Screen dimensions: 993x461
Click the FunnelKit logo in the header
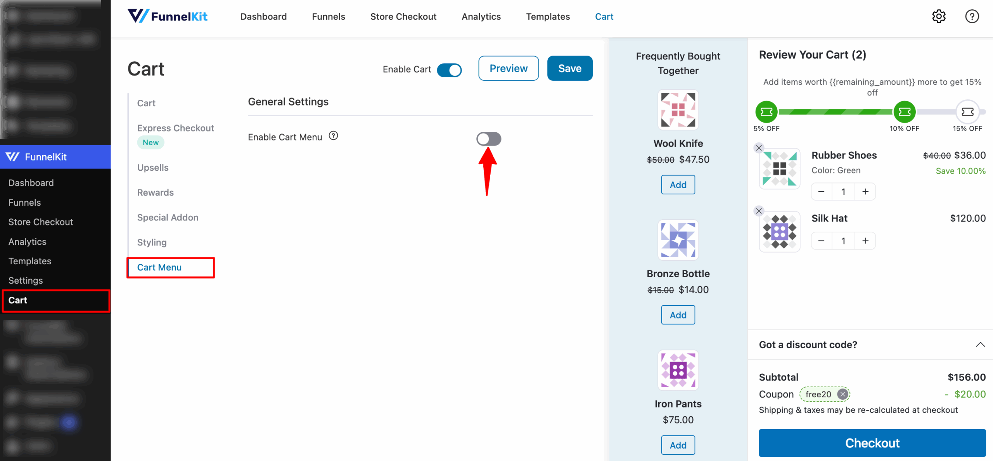168,16
